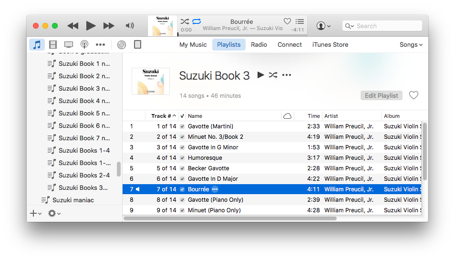The image size is (455, 260).
Task: Switch to the Music library icon
Action: [37, 45]
